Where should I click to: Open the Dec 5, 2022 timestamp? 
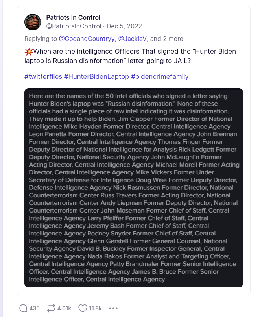(125, 26)
